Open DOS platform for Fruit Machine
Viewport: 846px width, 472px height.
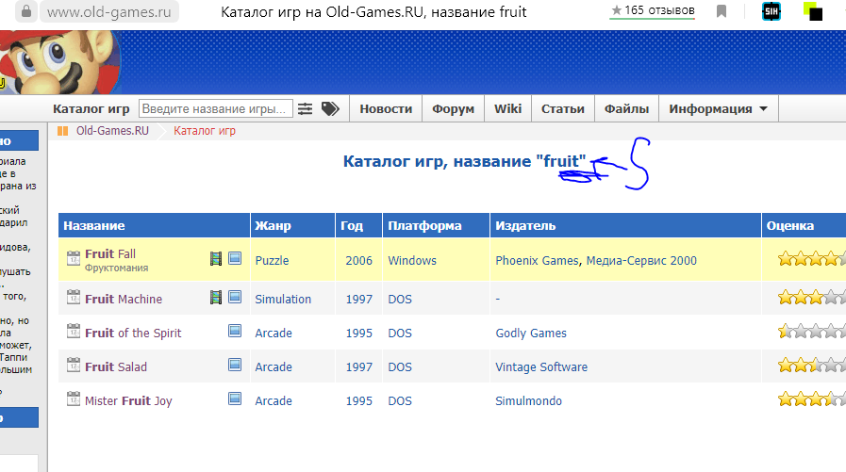400,299
